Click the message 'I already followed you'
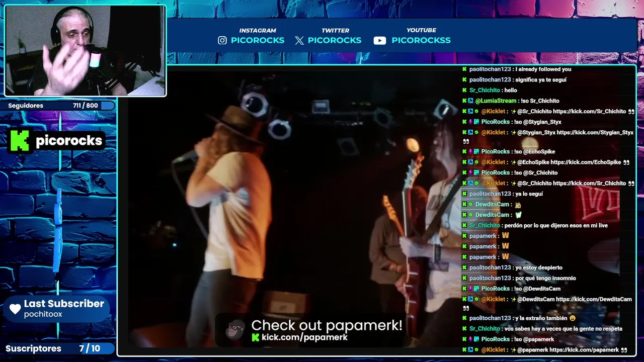The height and width of the screenshot is (362, 644). [x=543, y=69]
